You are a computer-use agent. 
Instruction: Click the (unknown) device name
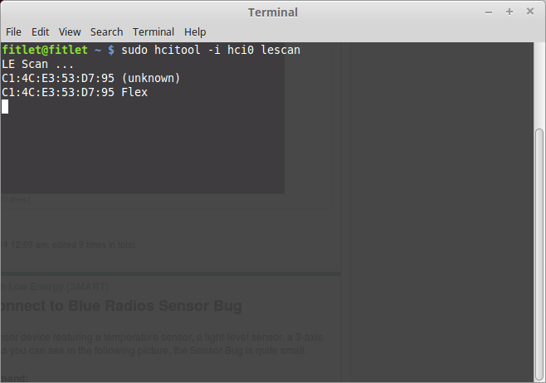(x=151, y=78)
